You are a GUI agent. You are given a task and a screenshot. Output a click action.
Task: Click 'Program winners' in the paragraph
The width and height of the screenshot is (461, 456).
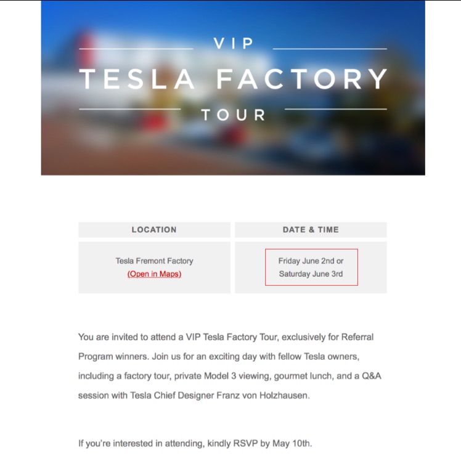tap(110, 357)
